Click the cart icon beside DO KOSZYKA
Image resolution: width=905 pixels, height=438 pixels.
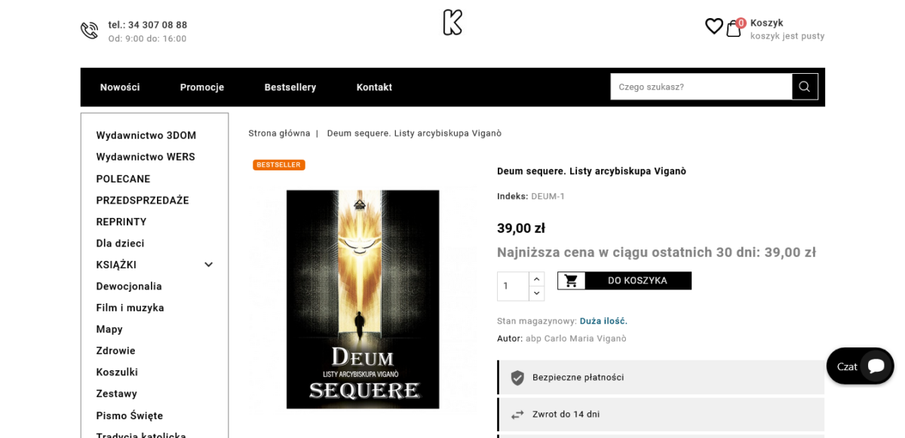[571, 280]
